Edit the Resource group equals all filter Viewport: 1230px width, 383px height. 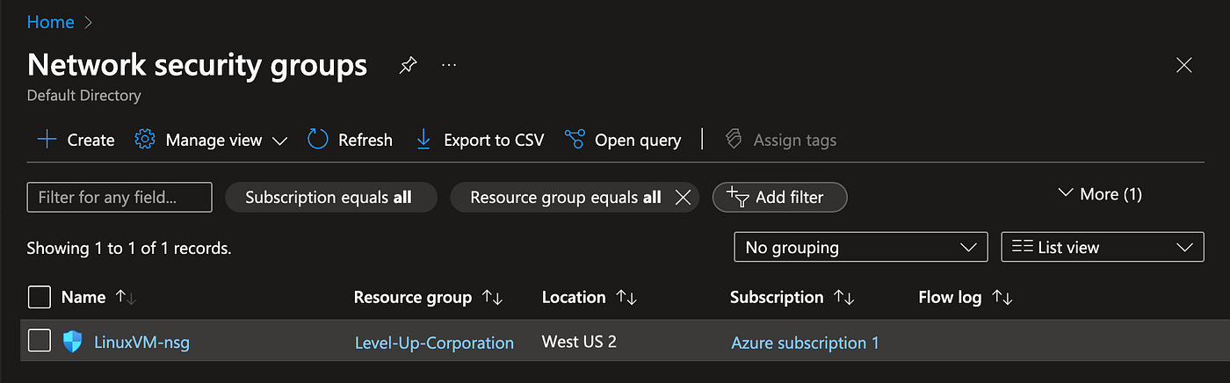point(565,198)
